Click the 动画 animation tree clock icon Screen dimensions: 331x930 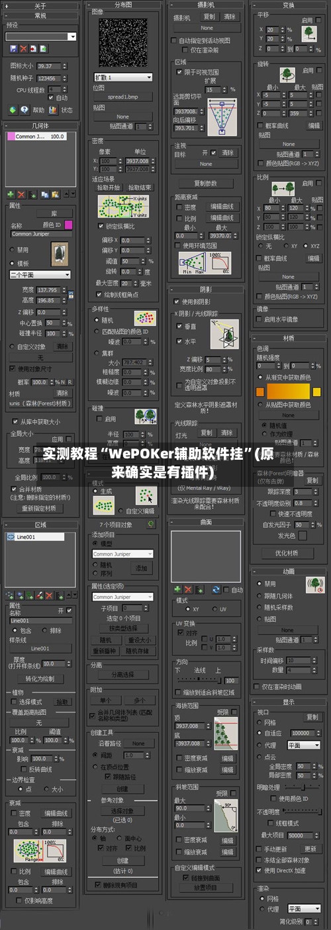click(314, 585)
